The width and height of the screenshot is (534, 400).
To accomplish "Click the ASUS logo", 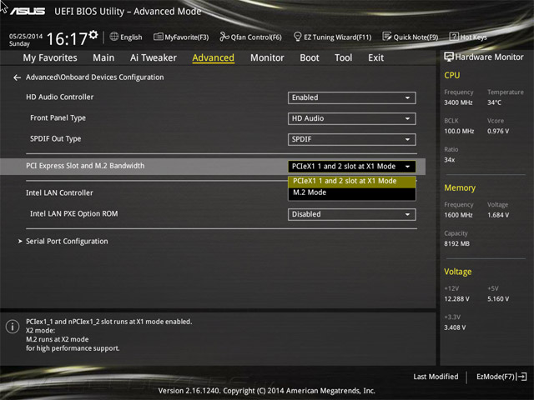I will click(x=28, y=12).
